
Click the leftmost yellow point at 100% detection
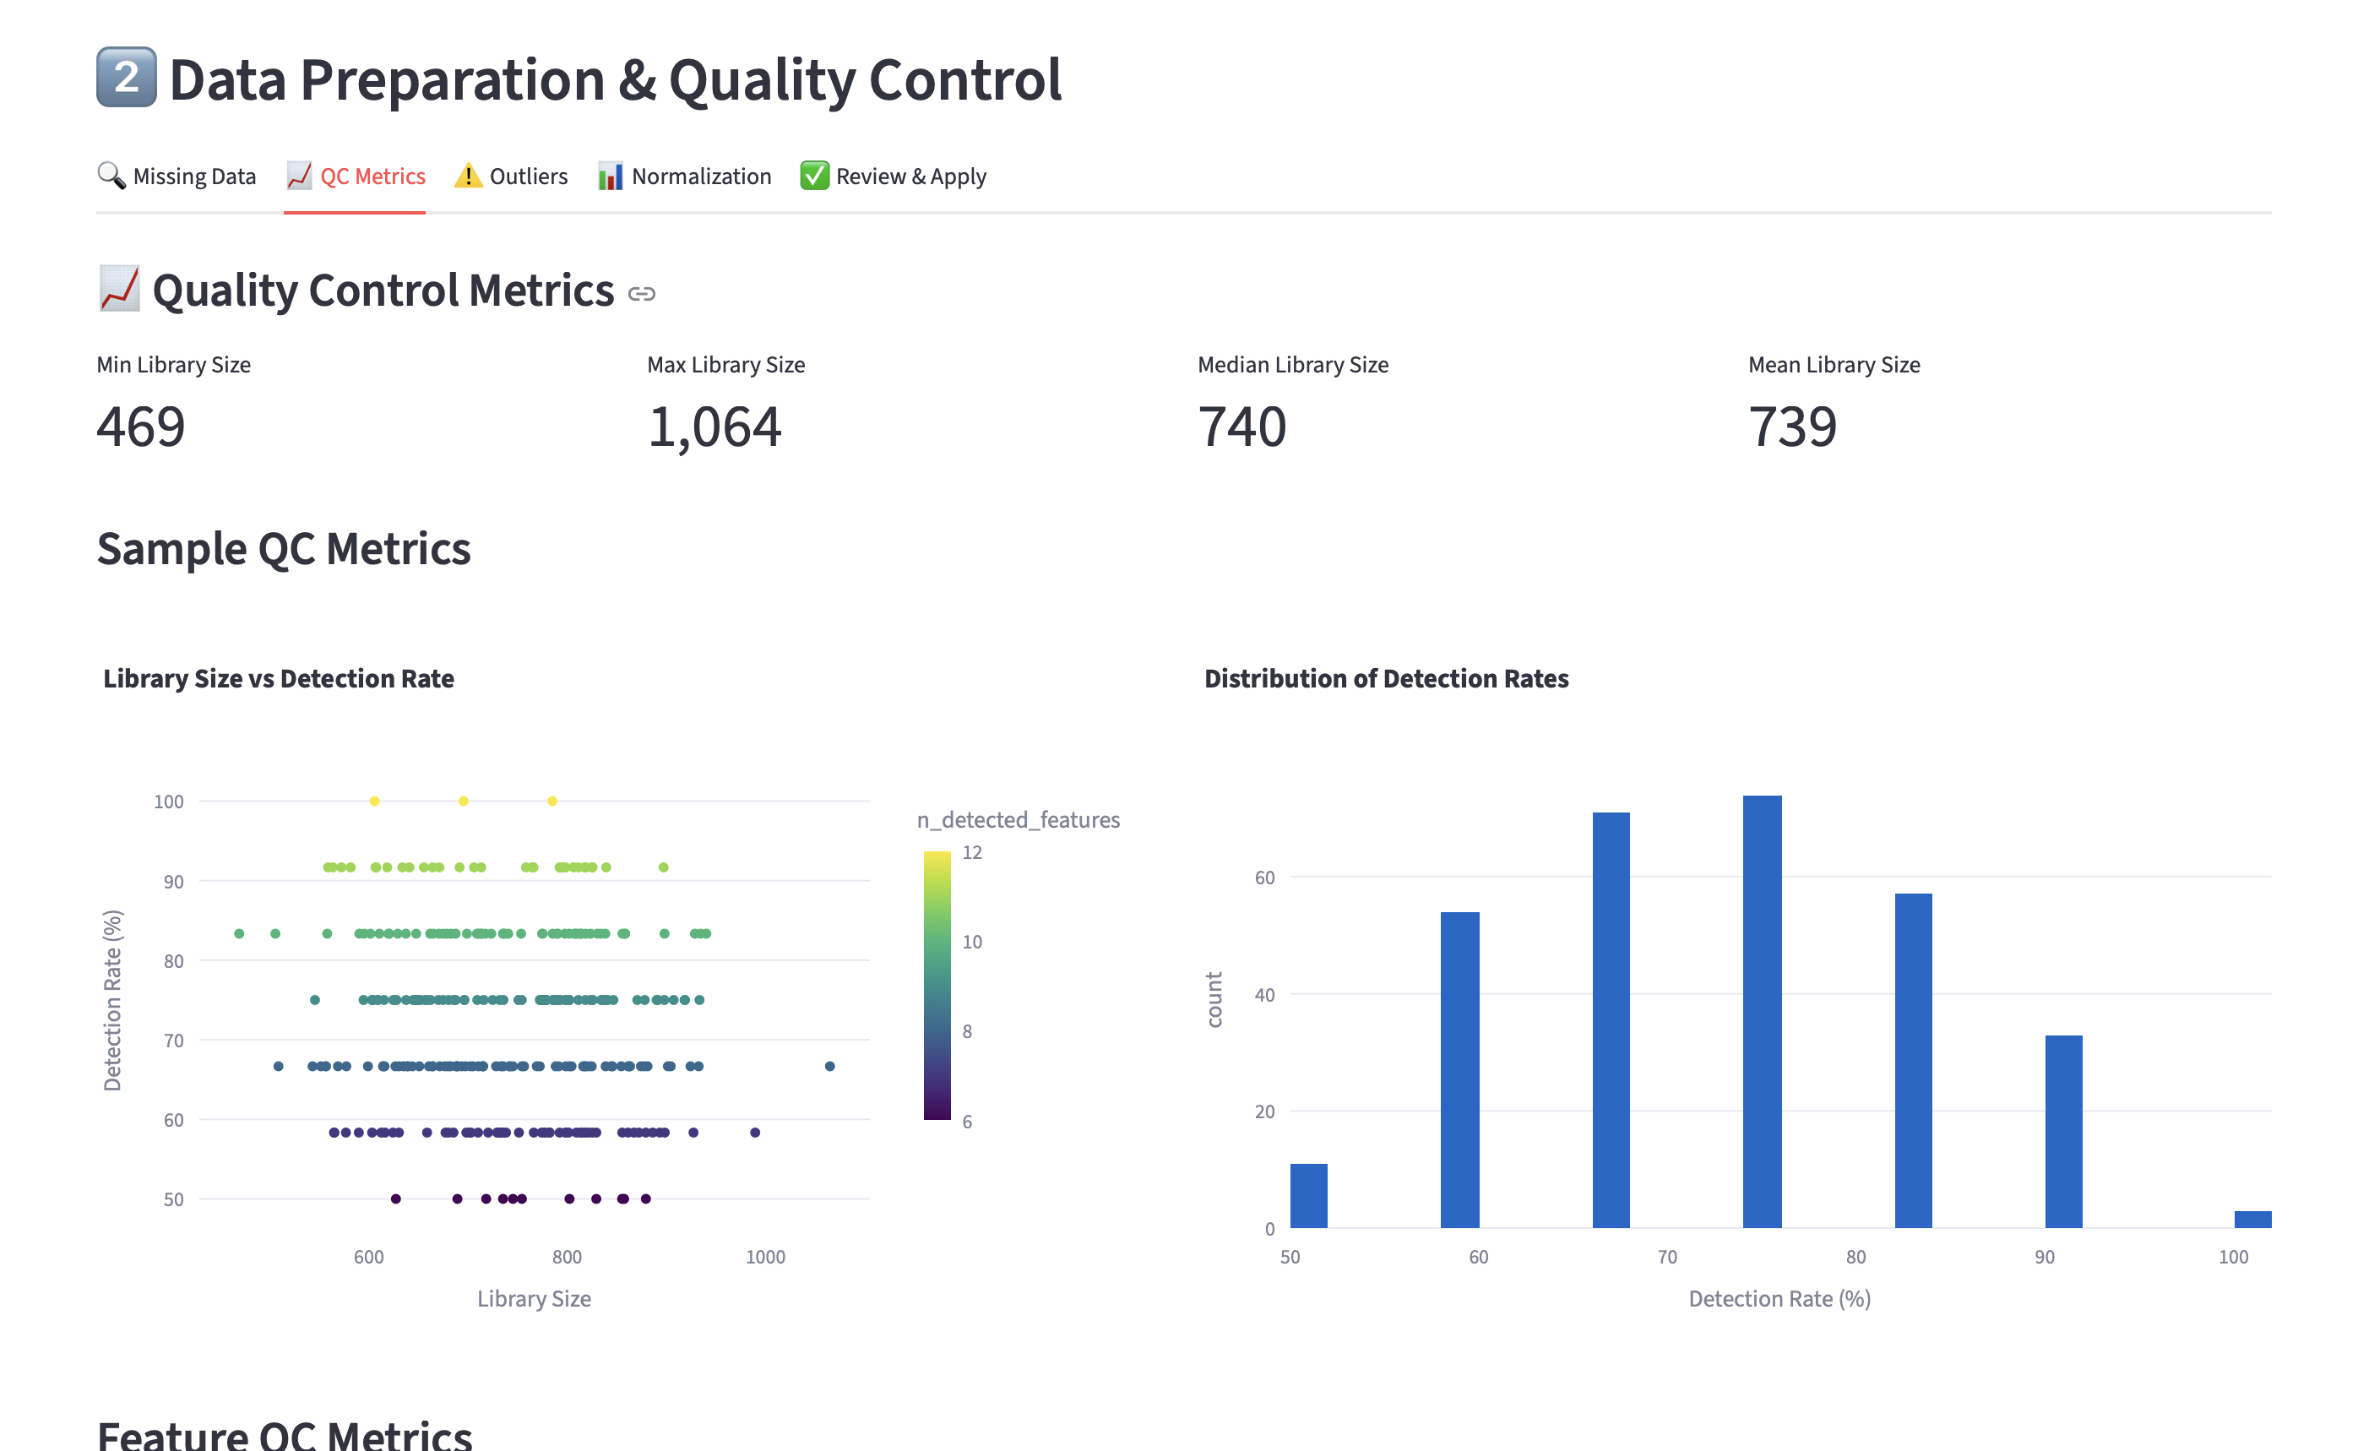coord(374,801)
